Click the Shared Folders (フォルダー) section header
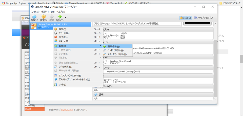 coord(153,86)
